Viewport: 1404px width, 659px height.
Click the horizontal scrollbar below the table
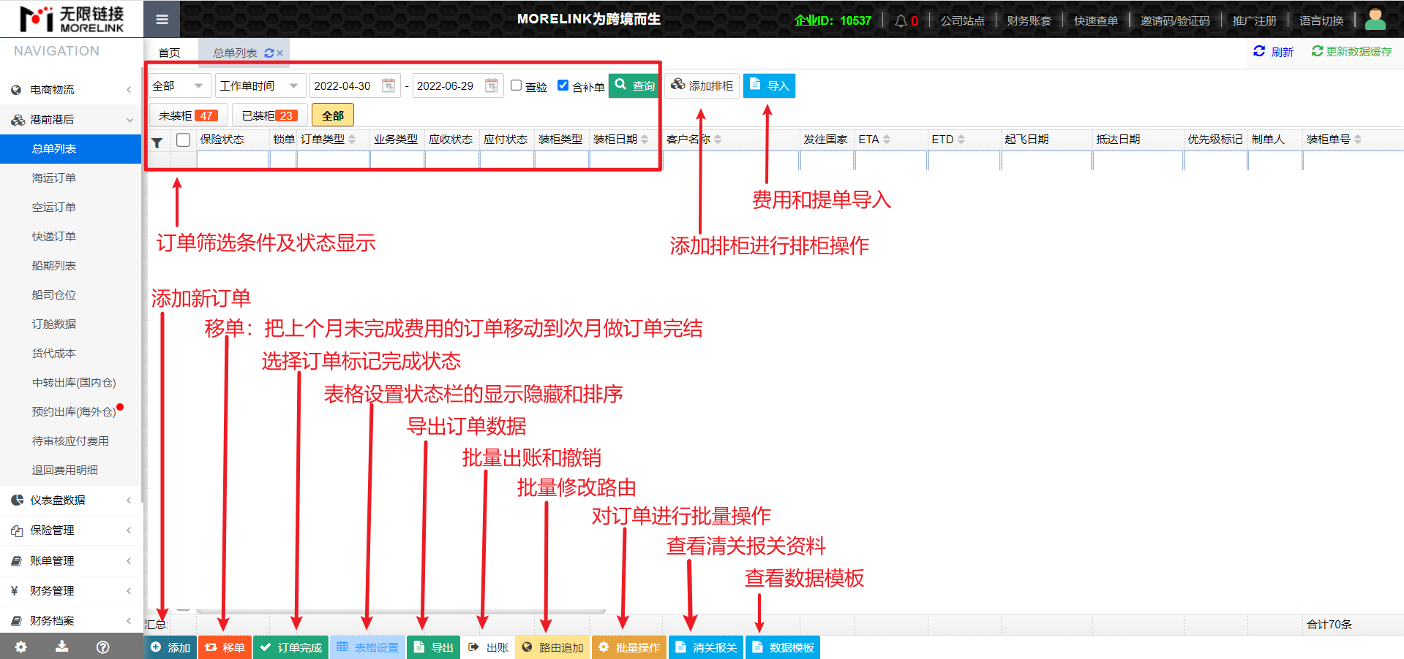tap(401, 610)
